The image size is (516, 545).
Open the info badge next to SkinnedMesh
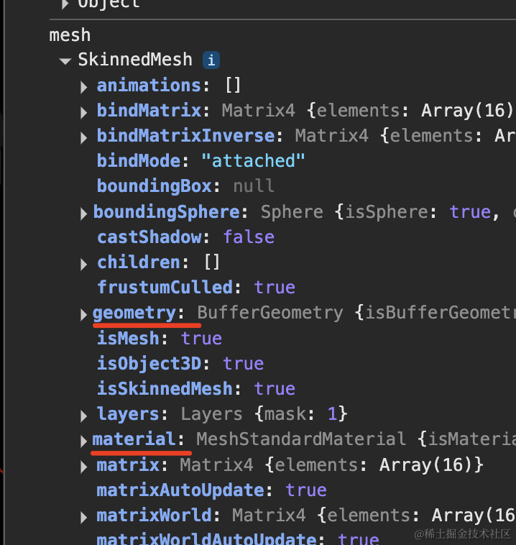click(211, 60)
